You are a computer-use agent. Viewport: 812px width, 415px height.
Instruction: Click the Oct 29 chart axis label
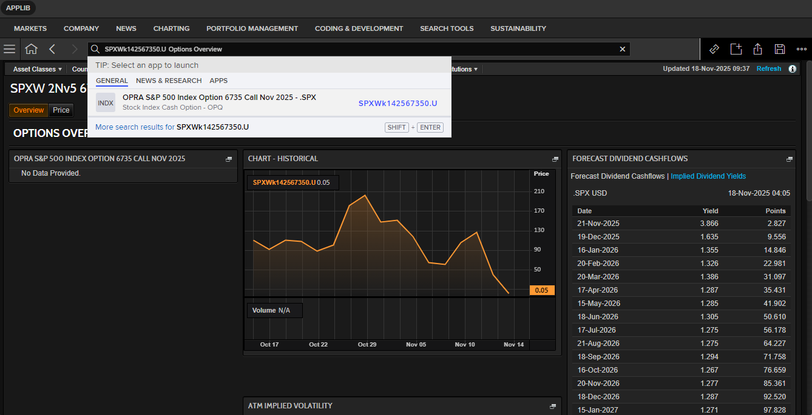coord(367,344)
